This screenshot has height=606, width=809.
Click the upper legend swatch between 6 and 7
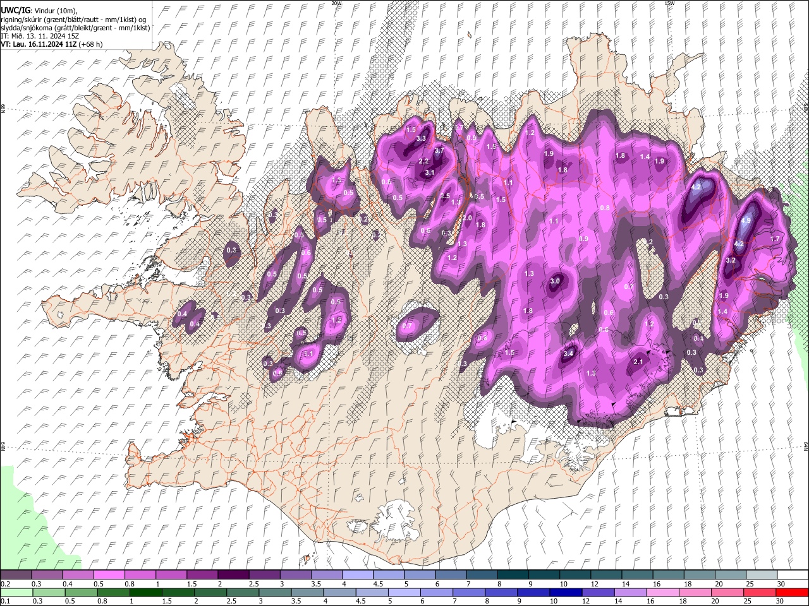point(450,574)
